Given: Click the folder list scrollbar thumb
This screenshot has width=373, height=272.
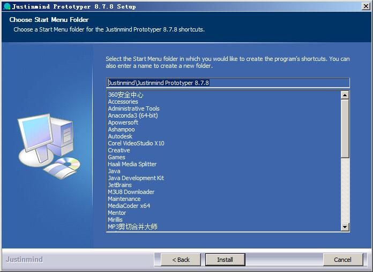Looking at the screenshot, I should [x=345, y=129].
